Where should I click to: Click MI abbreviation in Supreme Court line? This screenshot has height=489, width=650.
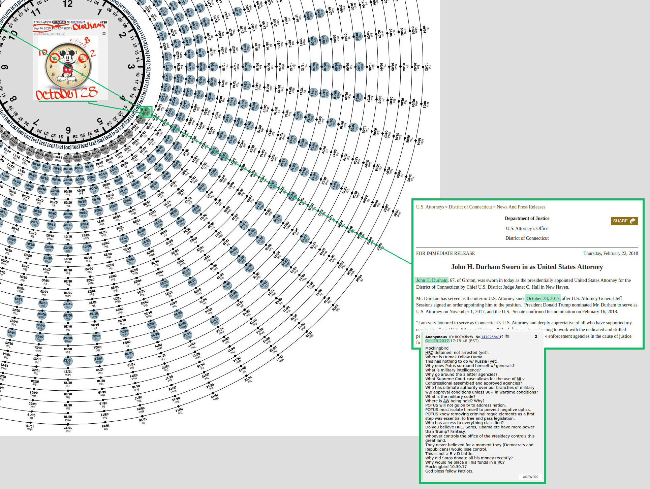tap(519, 379)
